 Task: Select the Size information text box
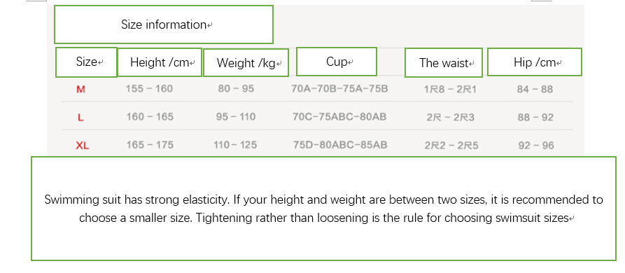164,24
